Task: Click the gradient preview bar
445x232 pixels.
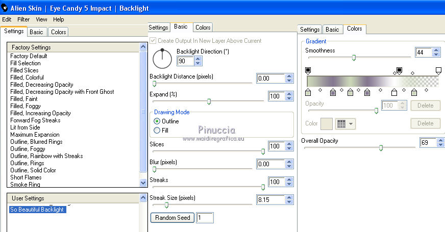Action: click(x=373, y=82)
